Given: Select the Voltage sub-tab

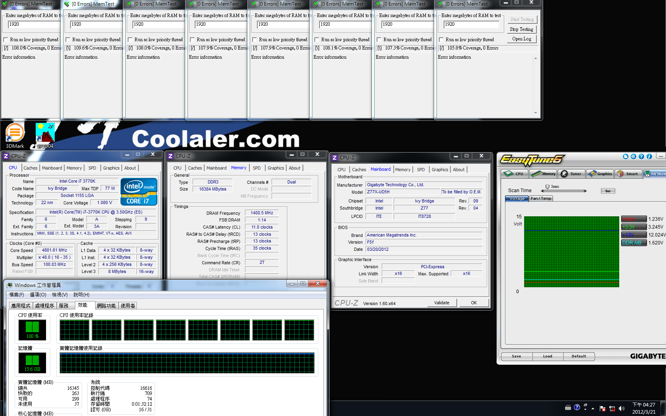Looking at the screenshot, I should tap(517, 198).
